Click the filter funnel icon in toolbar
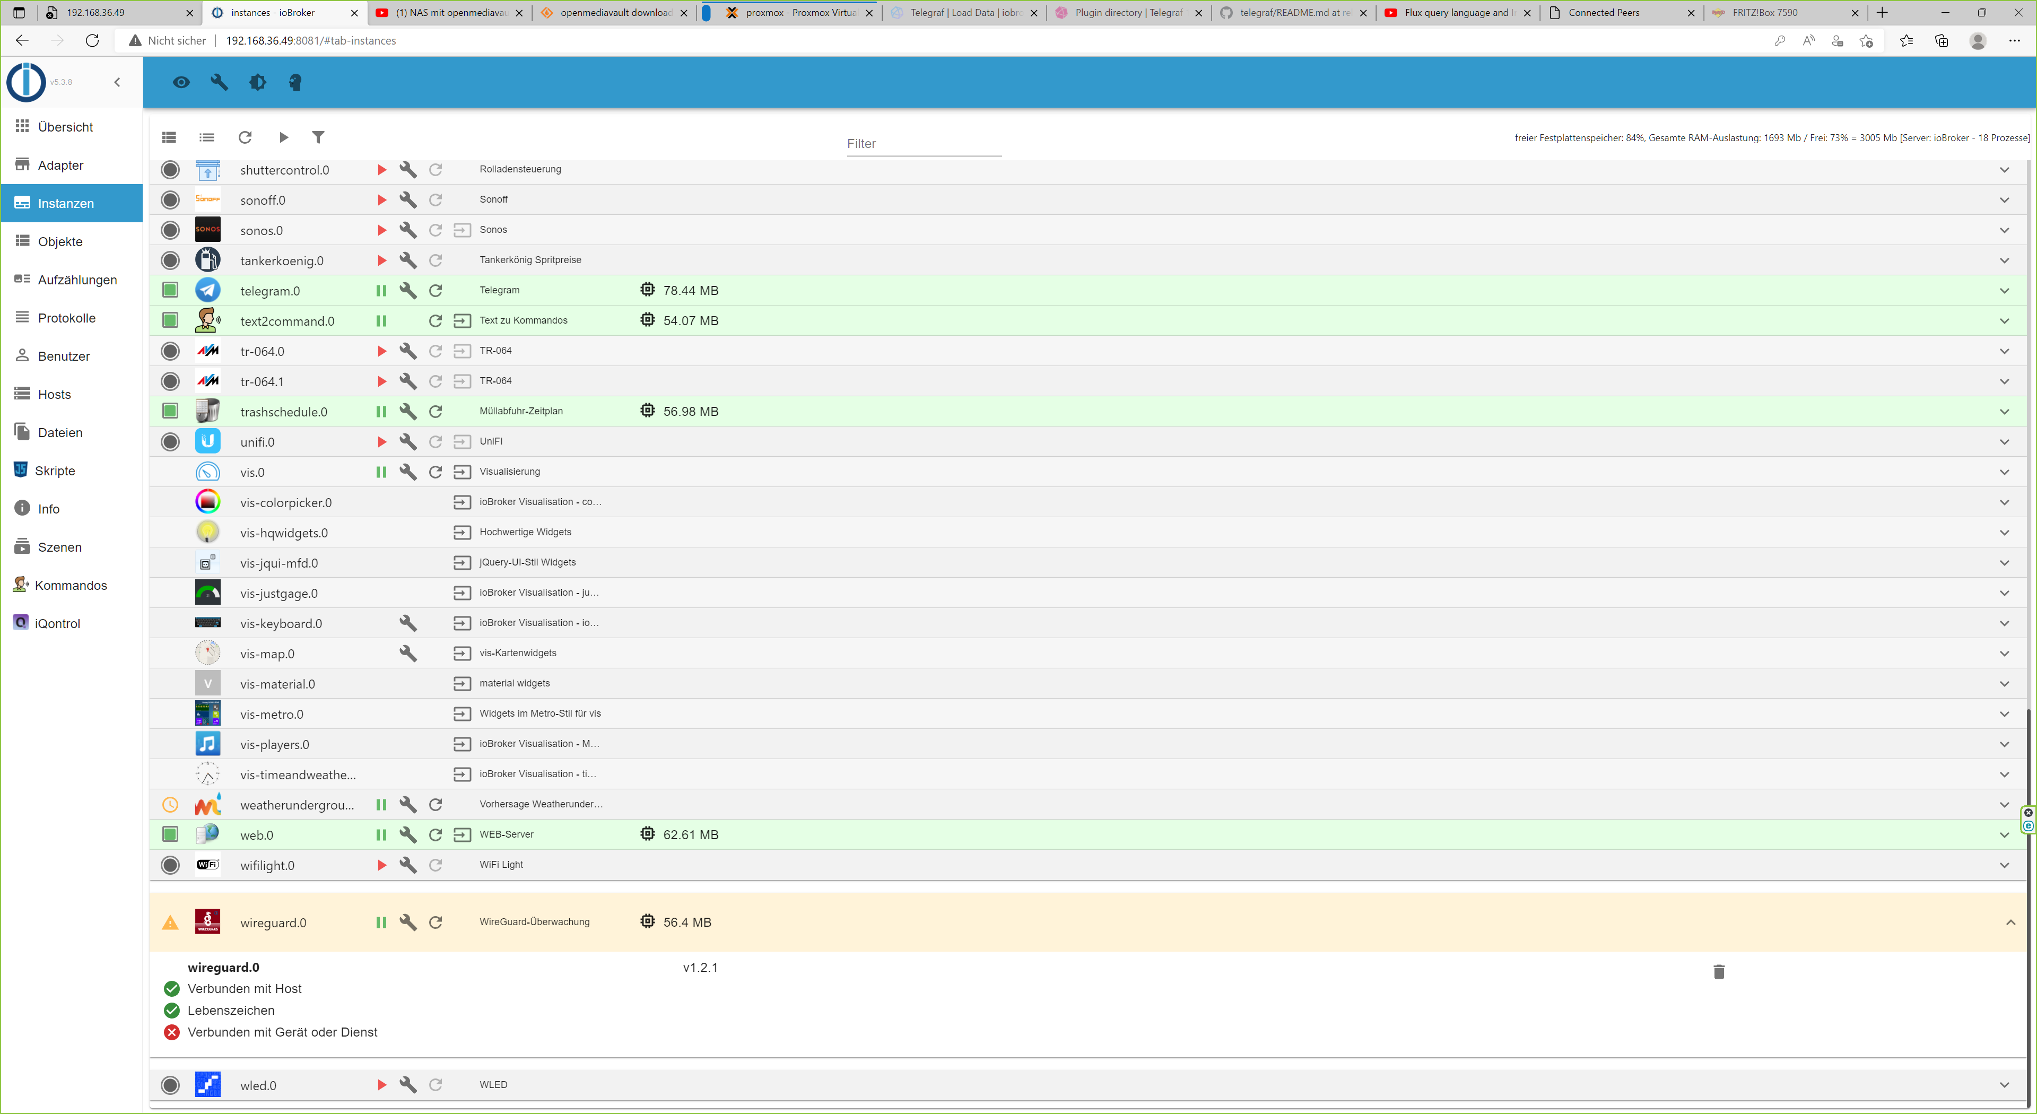2037x1114 pixels. pos(318,137)
